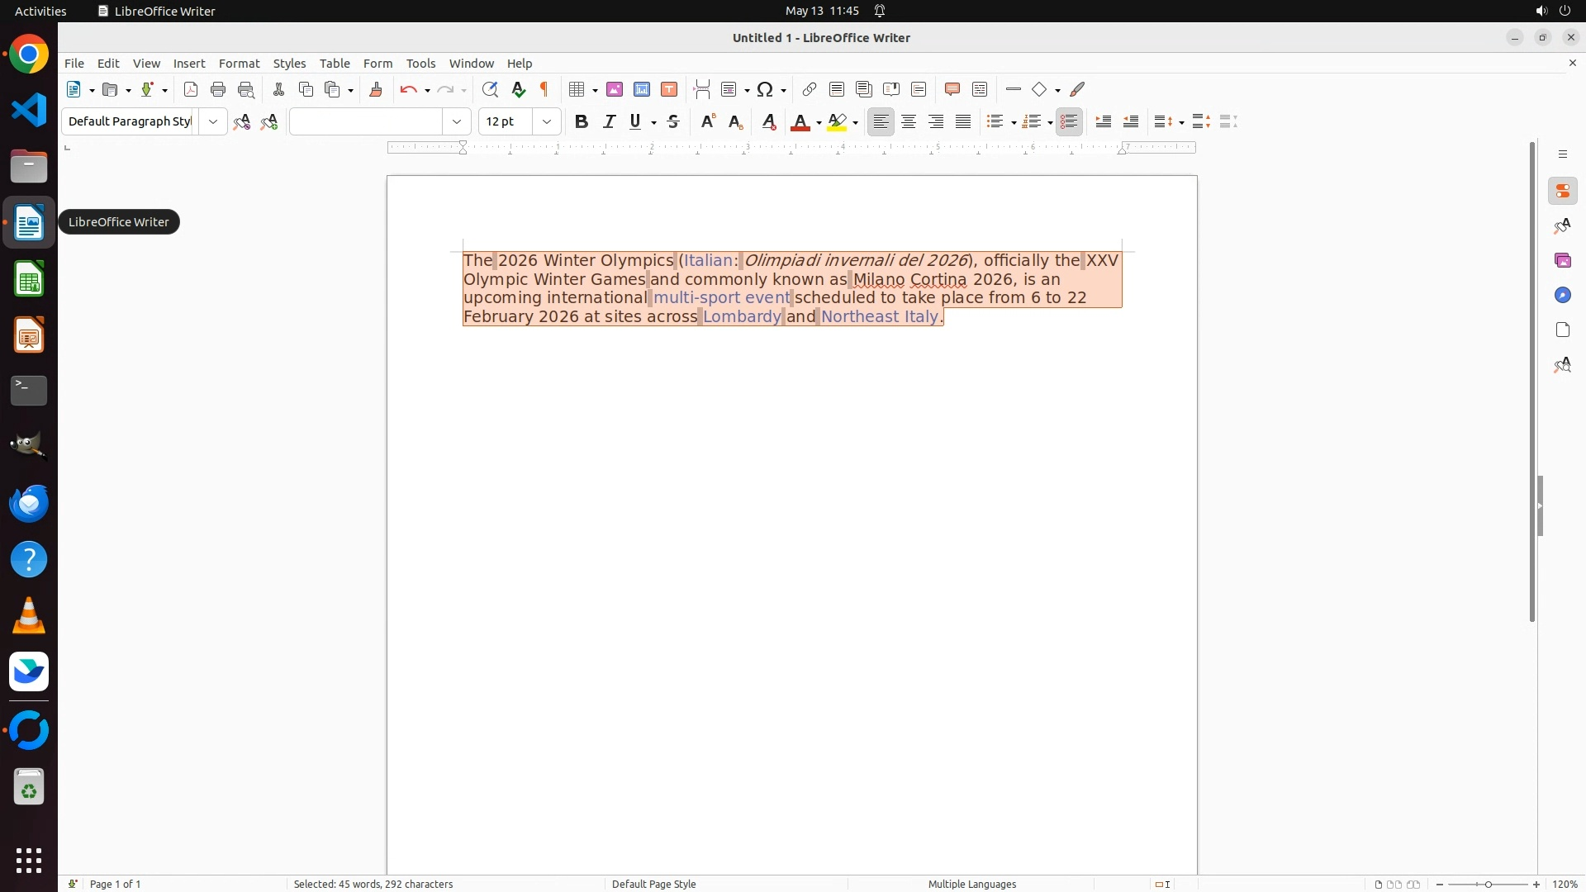The image size is (1586, 892).
Task: Open the Format menu
Action: tap(239, 64)
